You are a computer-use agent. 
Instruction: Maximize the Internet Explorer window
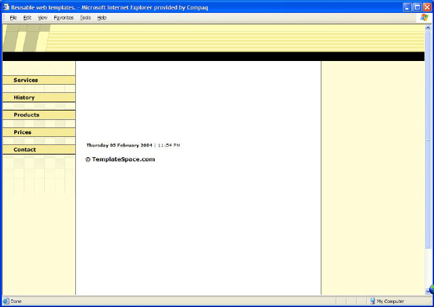[x=416, y=6]
